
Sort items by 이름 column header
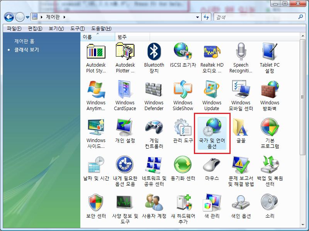pyautogui.click(x=98, y=37)
